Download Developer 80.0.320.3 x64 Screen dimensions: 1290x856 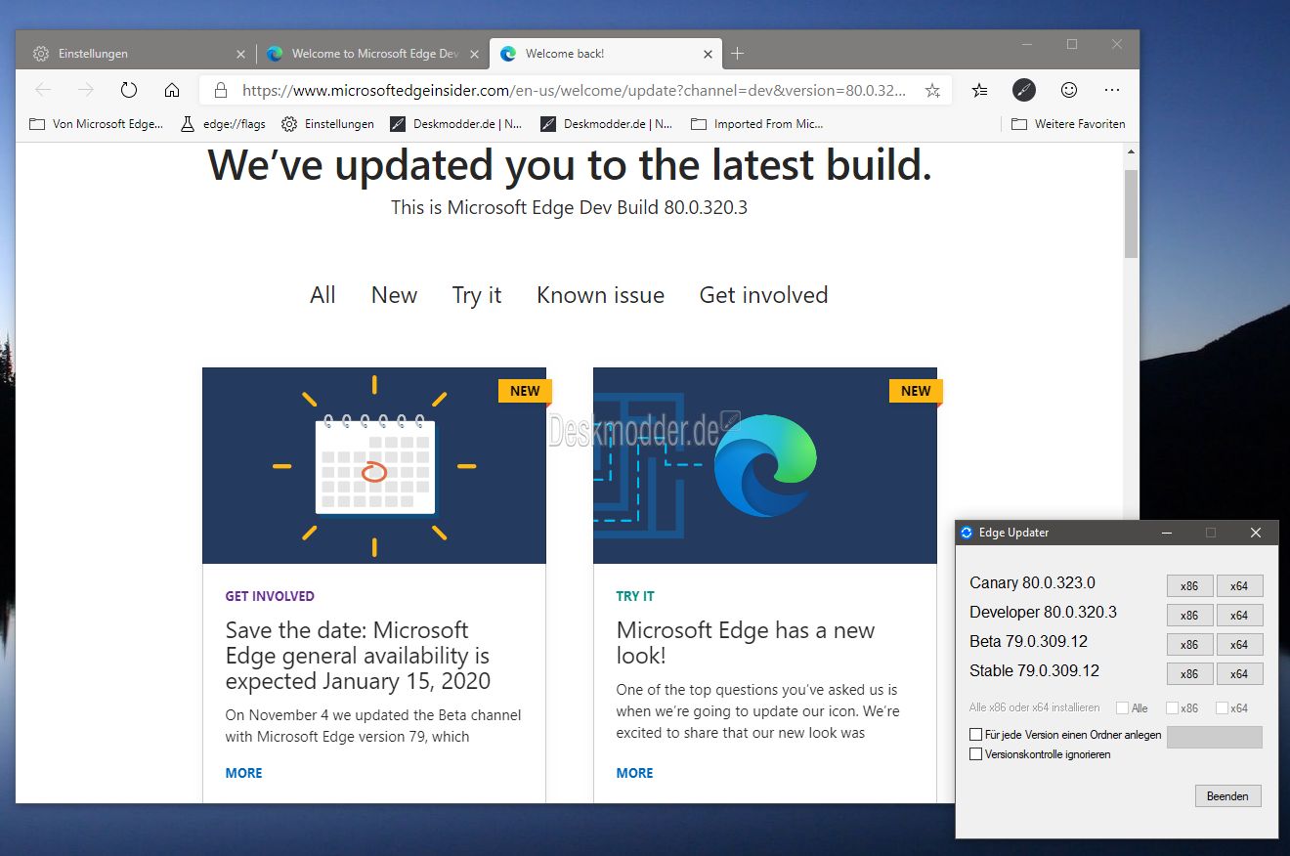coord(1239,616)
